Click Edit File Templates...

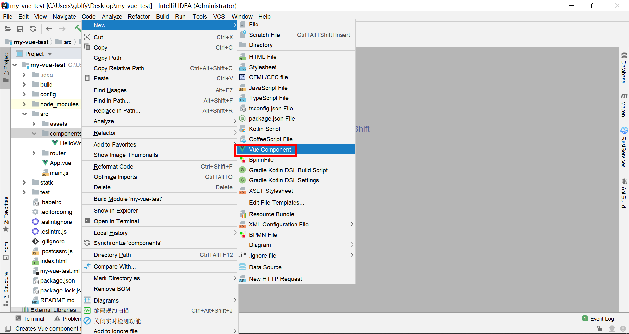pyautogui.click(x=296, y=203)
